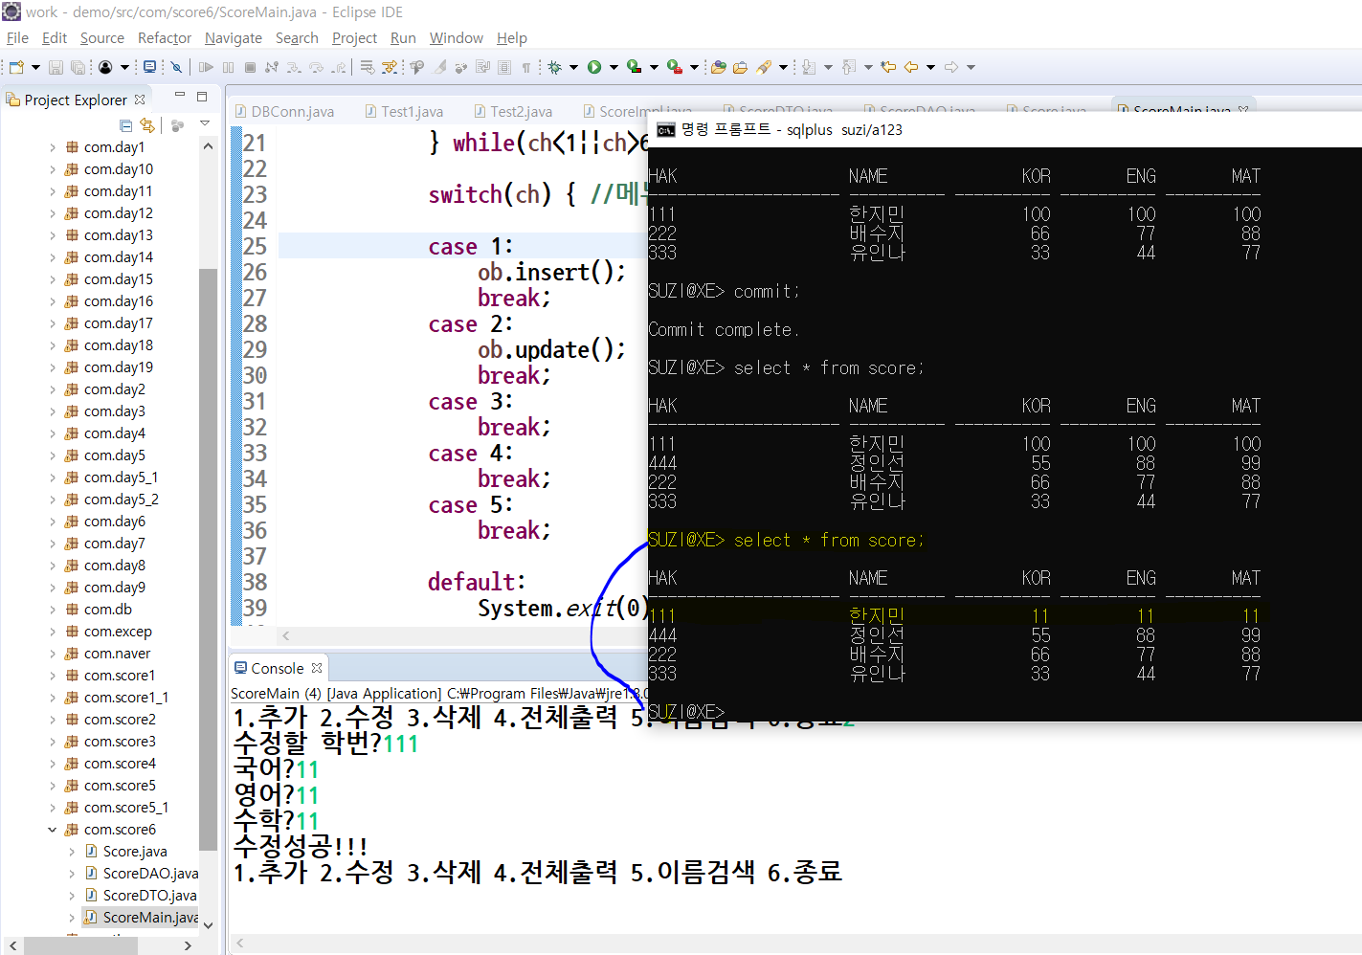Open the Navigate menu
Image resolution: width=1362 pixels, height=955 pixels.
point(234,38)
